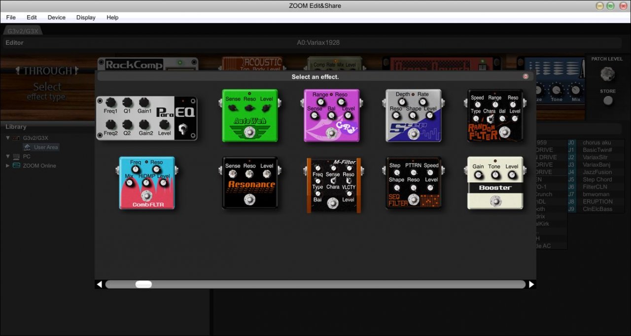This screenshot has height=336, width=631.
Task: Select the Step effect pedal
Action: [413, 116]
